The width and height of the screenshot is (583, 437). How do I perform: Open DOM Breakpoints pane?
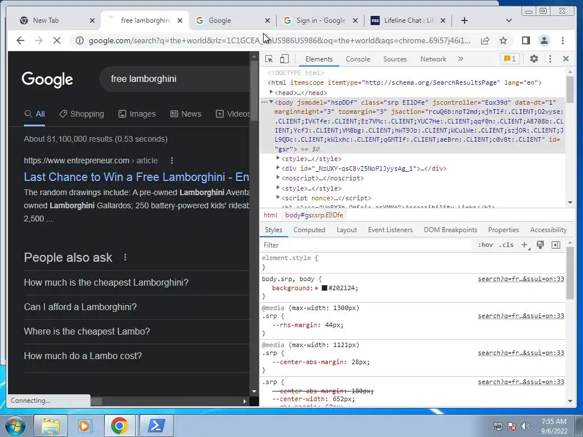(450, 230)
